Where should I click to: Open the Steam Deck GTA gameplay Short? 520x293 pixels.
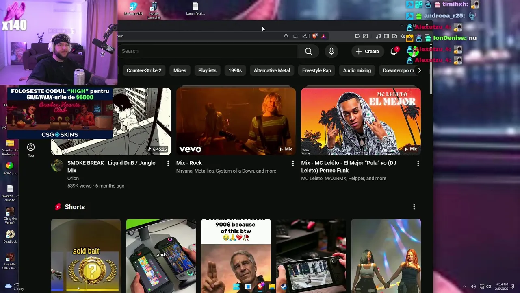(311, 256)
